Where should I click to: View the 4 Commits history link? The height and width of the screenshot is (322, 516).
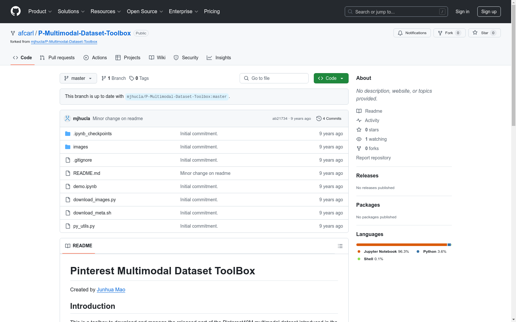329,118
